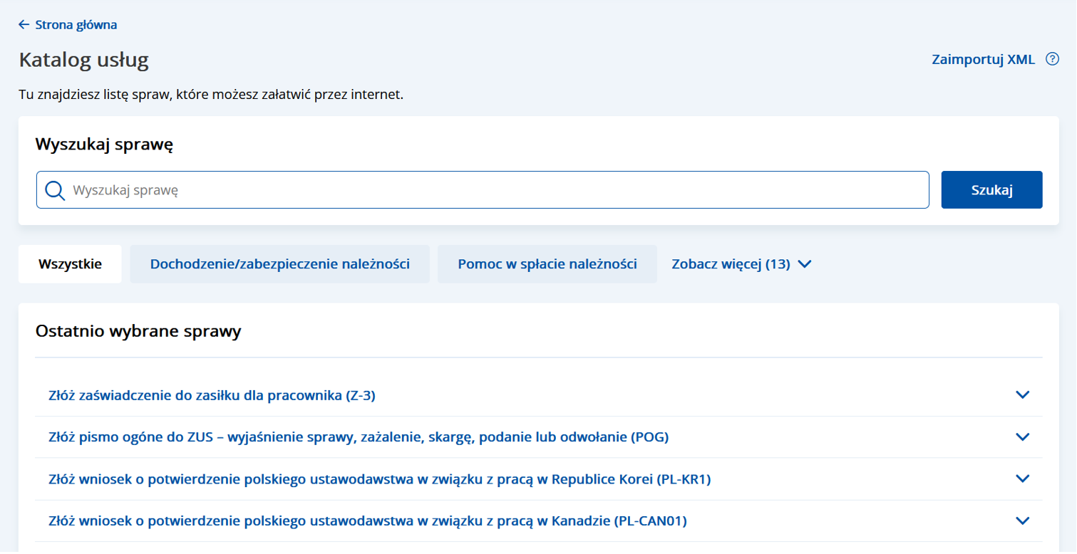Screen dimensions: 1077x554
Task: Expand the Z-3 zaświadczenie row using its chevron
Action: 1022,395
